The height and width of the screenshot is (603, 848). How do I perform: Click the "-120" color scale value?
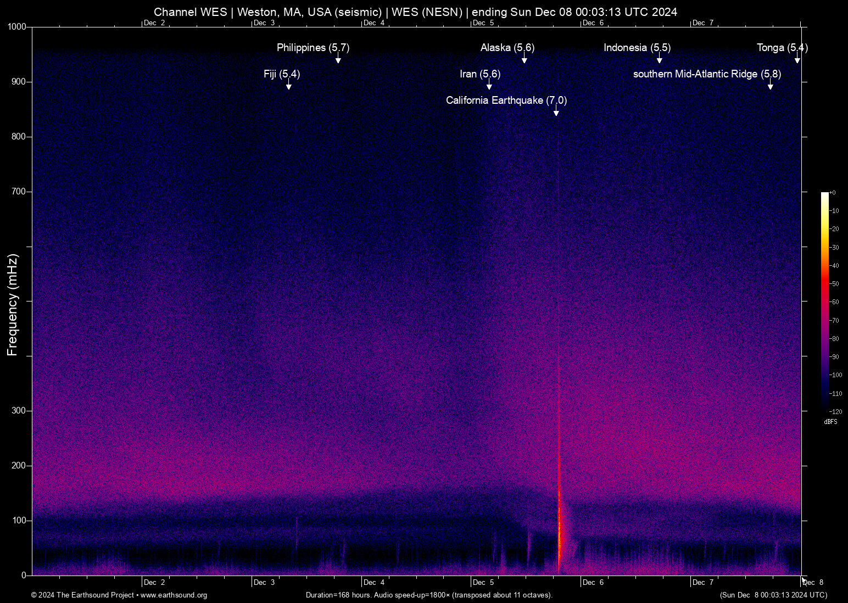836,412
